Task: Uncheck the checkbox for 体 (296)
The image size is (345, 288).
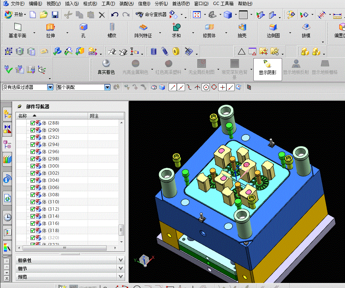Action: [33, 152]
